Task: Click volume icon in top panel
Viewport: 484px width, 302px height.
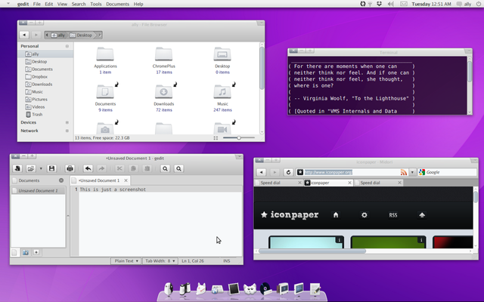Action: coord(391,4)
